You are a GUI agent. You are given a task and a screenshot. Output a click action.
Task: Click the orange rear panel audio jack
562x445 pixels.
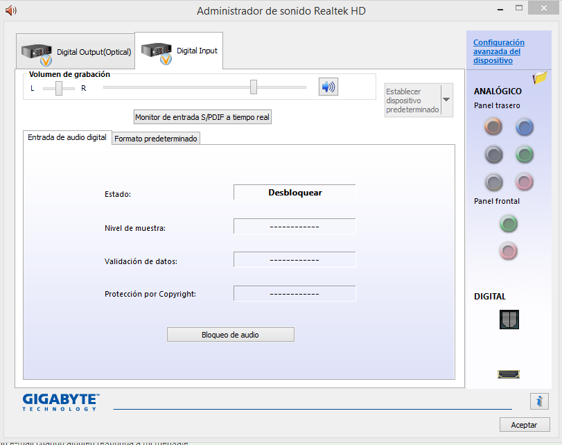click(x=493, y=127)
